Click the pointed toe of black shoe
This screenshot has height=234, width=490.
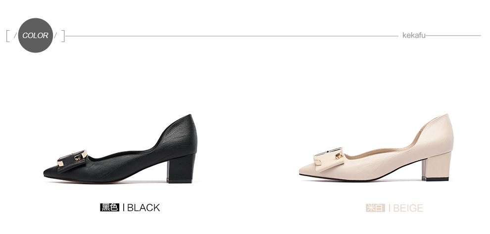click(x=50, y=172)
